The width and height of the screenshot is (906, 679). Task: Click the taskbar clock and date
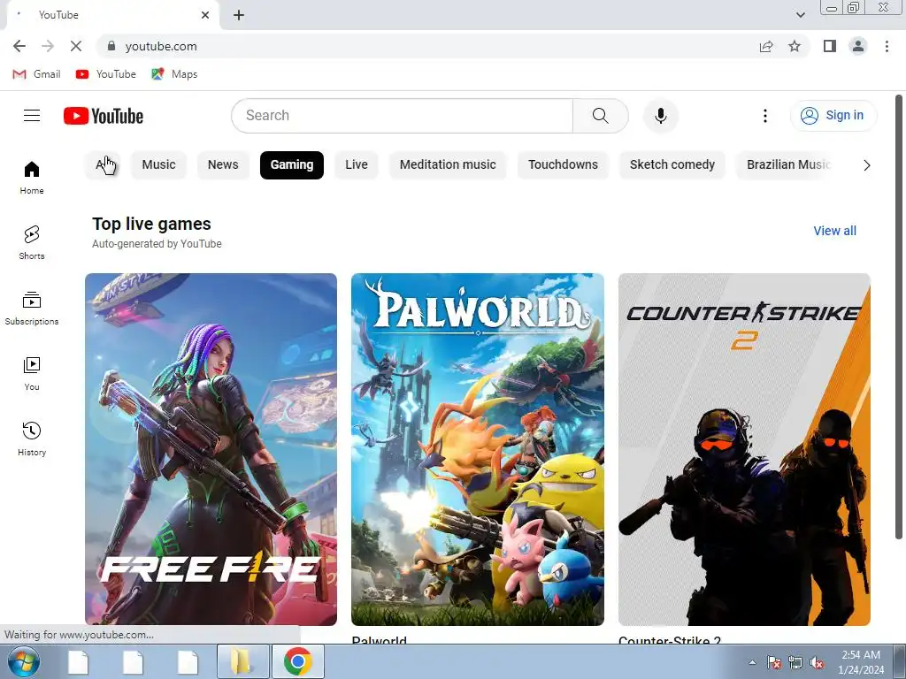click(x=861, y=662)
